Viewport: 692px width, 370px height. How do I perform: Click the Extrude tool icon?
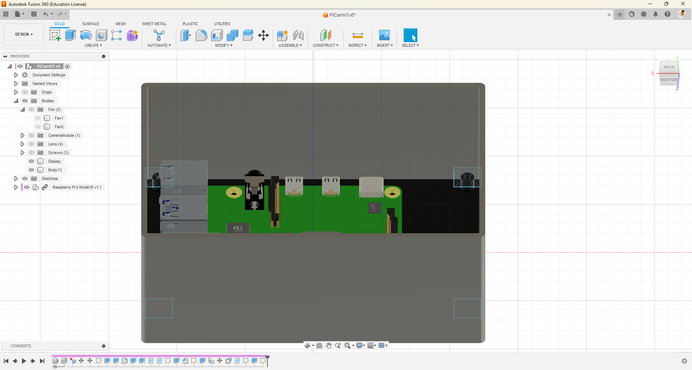click(70, 35)
